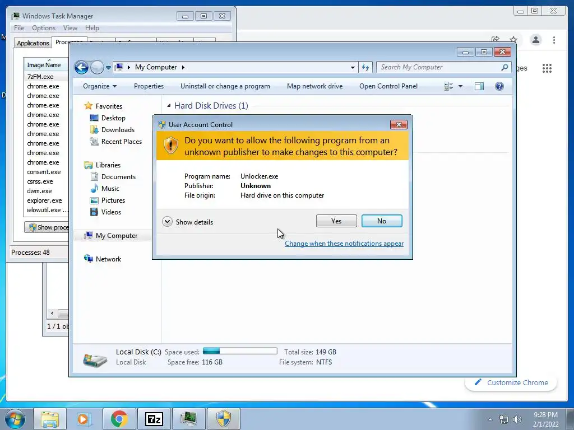
Task: Open Chrome three-dot menu
Action: 554,40
